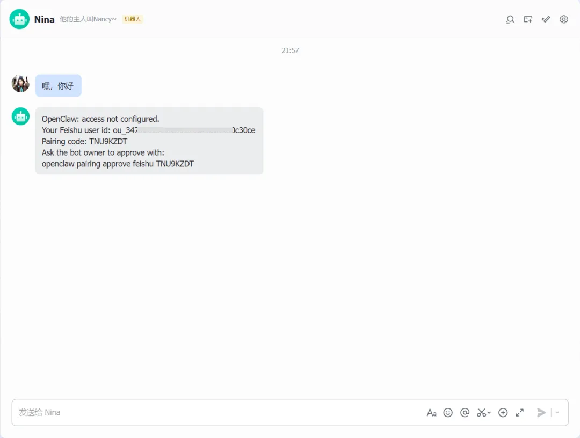Click the 机器人 bot tag
The image size is (580, 438).
coord(133,19)
